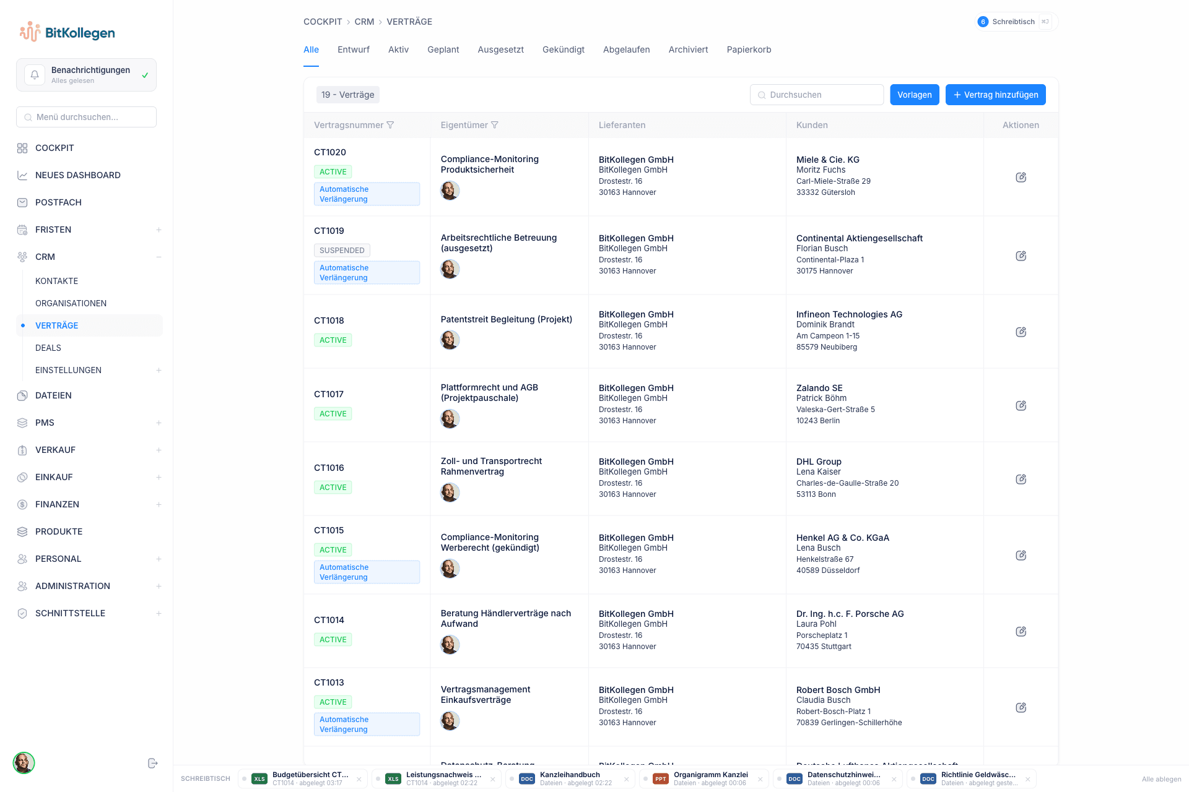This screenshot has width=1189, height=792.
Task: Filter by Eigentümer funnel icon
Action: point(495,125)
